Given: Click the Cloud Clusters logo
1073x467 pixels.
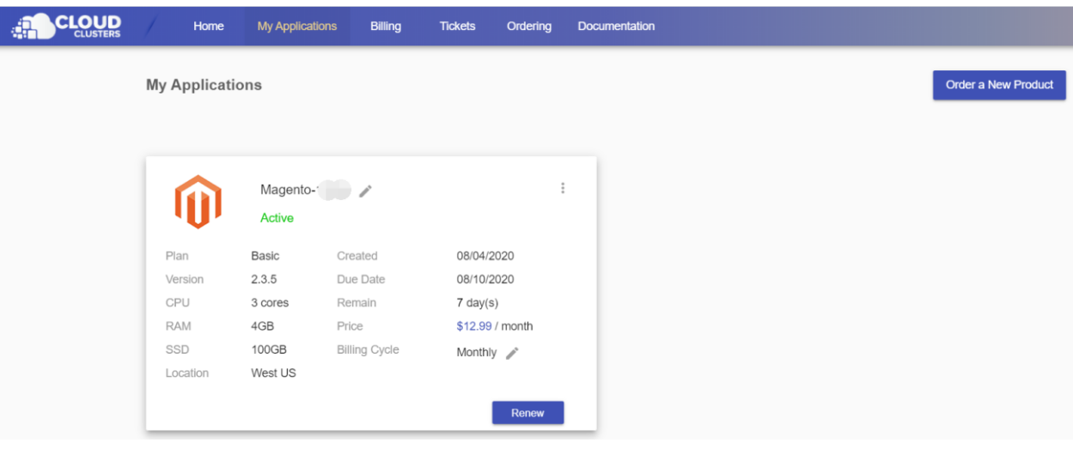Looking at the screenshot, I should (x=67, y=27).
